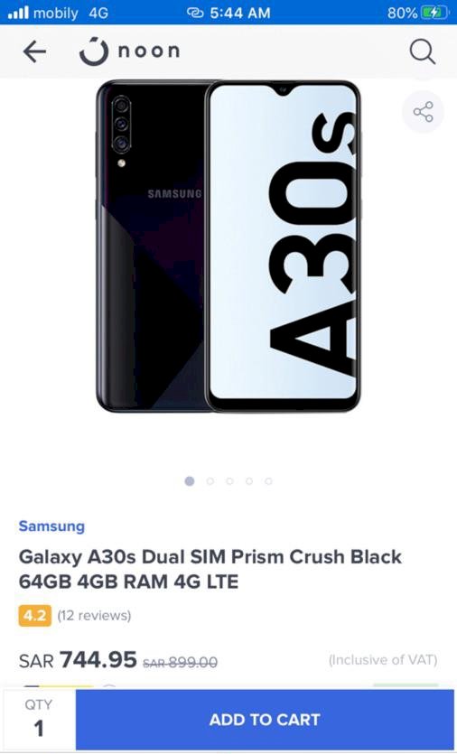Tap the personal hotspot link icon

tap(195, 13)
